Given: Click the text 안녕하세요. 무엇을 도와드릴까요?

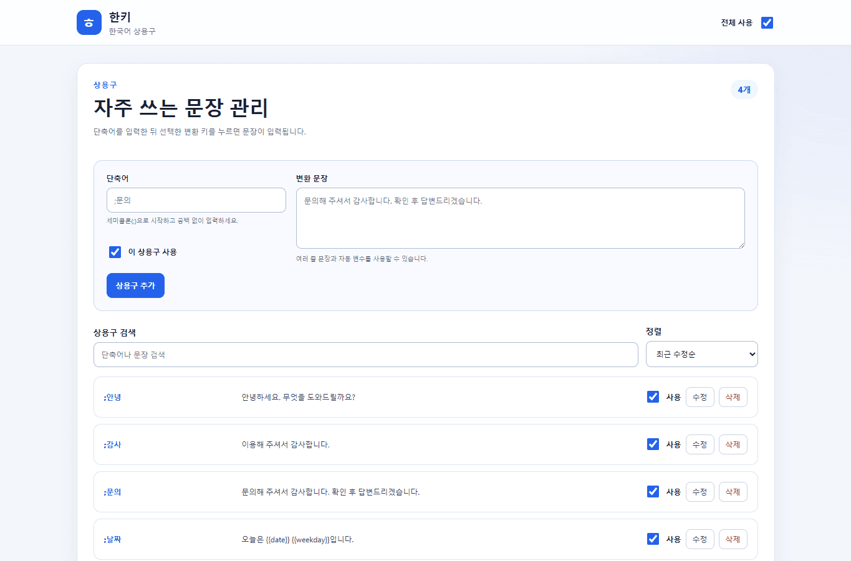Looking at the screenshot, I should tap(299, 397).
